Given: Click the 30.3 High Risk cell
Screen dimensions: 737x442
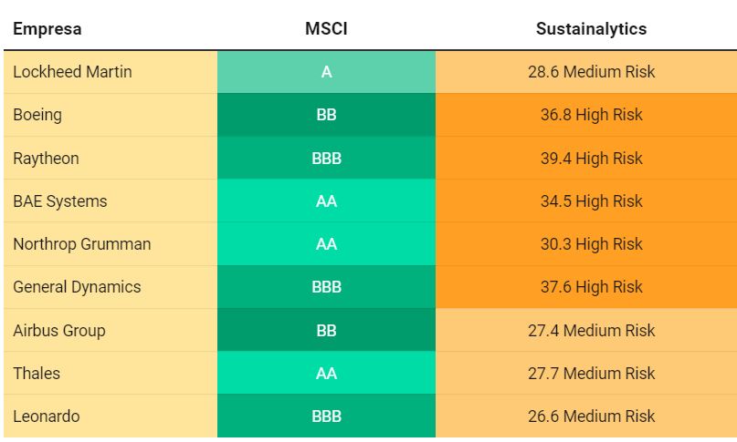Looking at the screenshot, I should click(x=586, y=244).
